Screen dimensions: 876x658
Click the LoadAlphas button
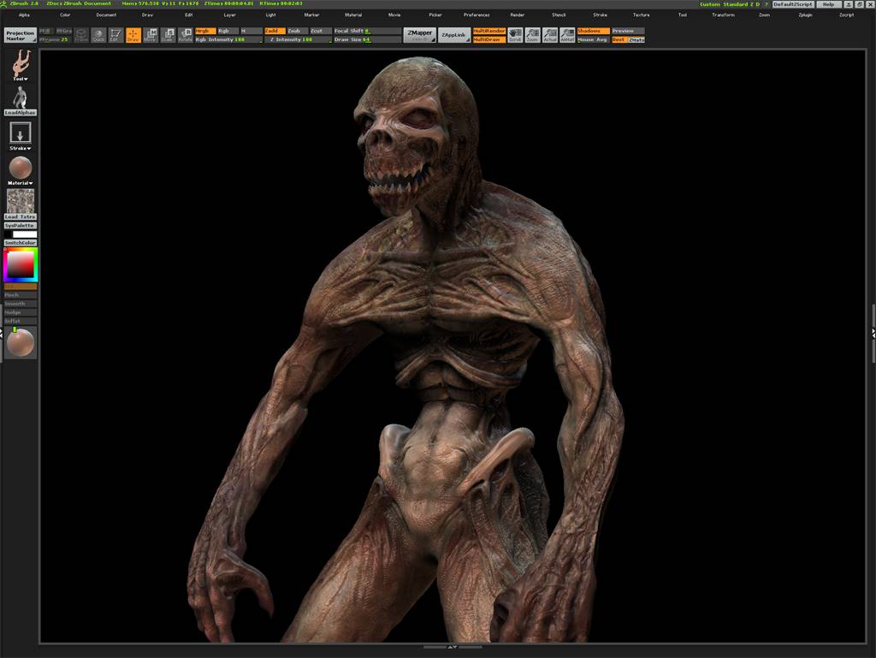(21, 112)
